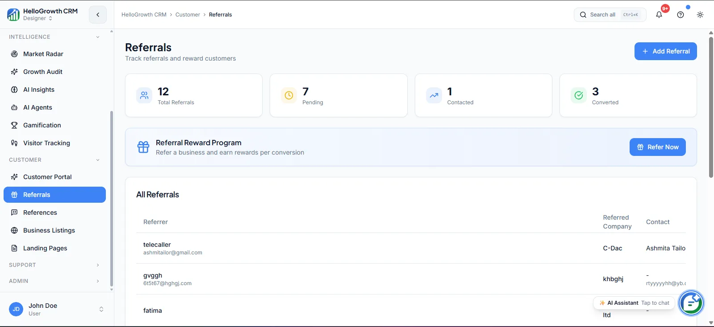Click the Pending clock icon
Screen dimensions: 714x327
(289, 95)
